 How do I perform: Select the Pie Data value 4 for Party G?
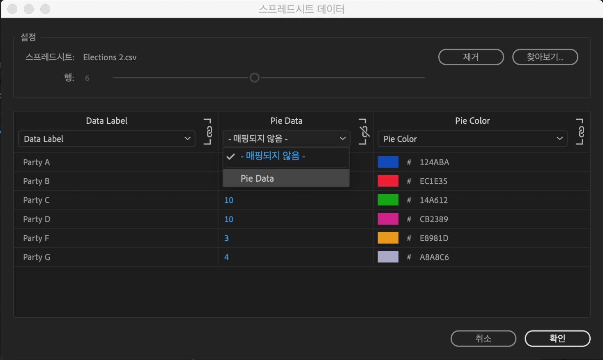226,257
